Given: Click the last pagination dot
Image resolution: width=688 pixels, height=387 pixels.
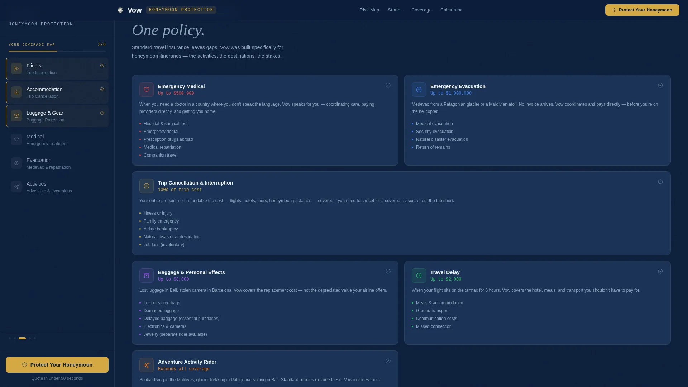Looking at the screenshot, I should (x=35, y=338).
